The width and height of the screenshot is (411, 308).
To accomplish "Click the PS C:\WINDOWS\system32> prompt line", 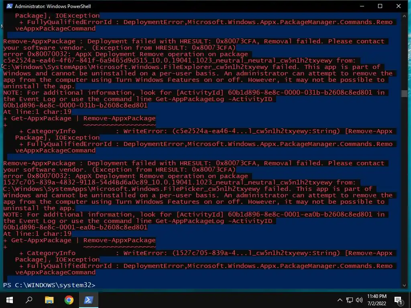I will click(49, 285).
